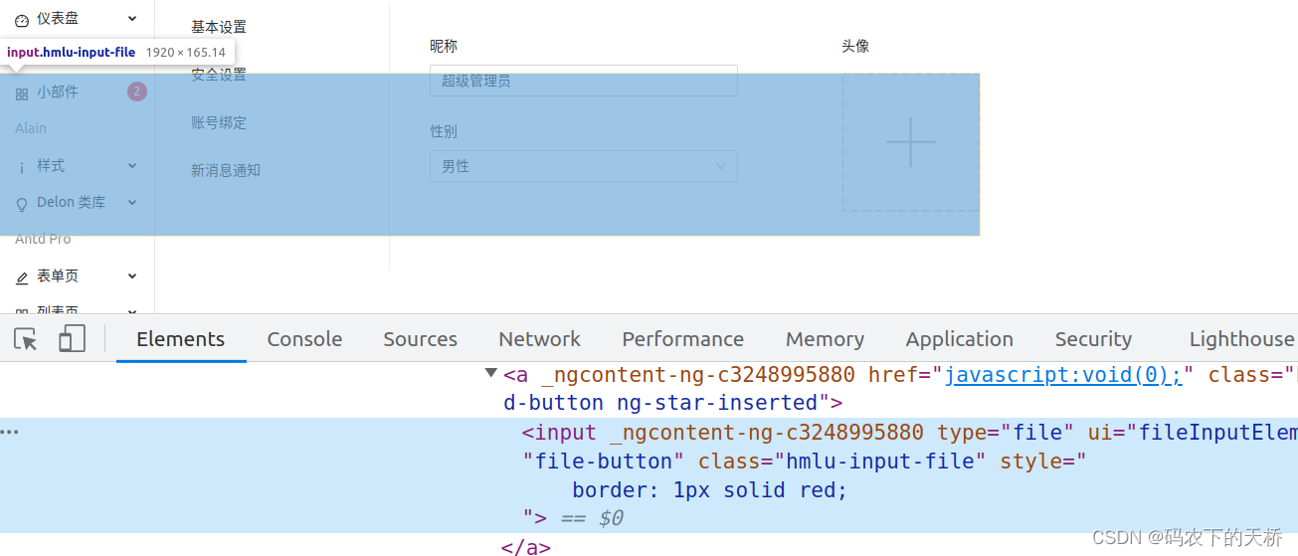The width and height of the screenshot is (1298, 556).
Task: Toggle the DevTools device toolbar icon
Action: 72,339
